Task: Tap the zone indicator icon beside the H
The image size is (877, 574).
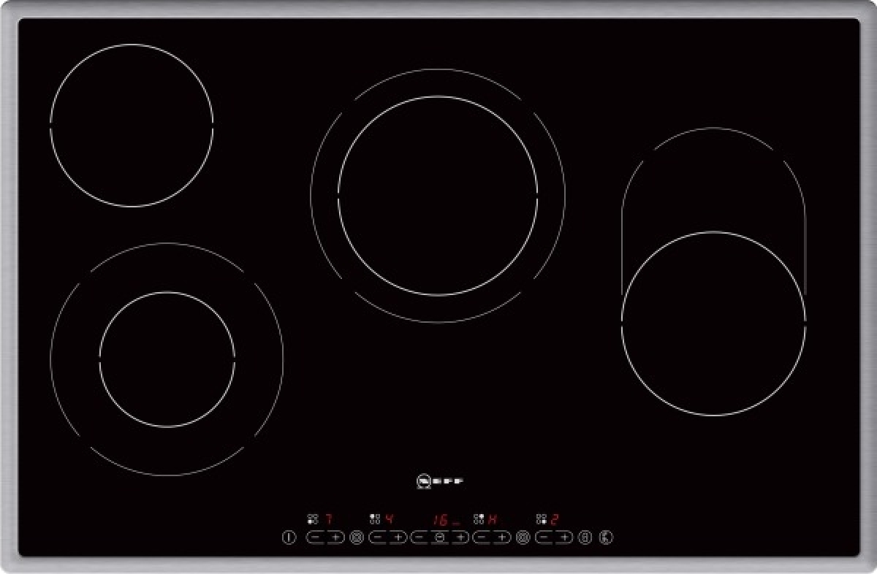Action: coord(479,519)
